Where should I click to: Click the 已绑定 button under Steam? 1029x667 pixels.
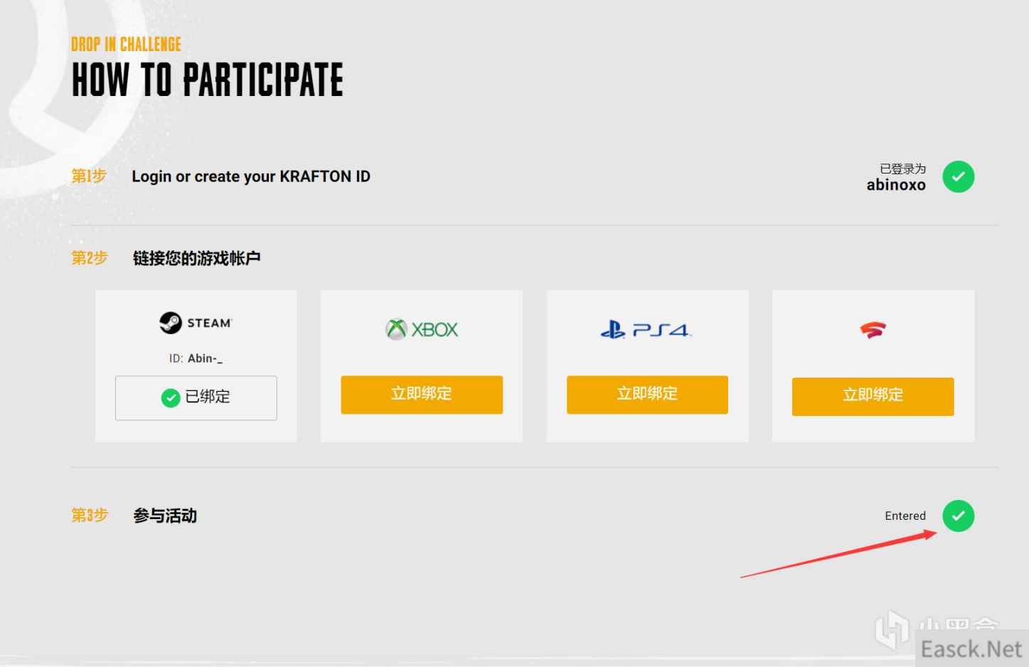[196, 397]
